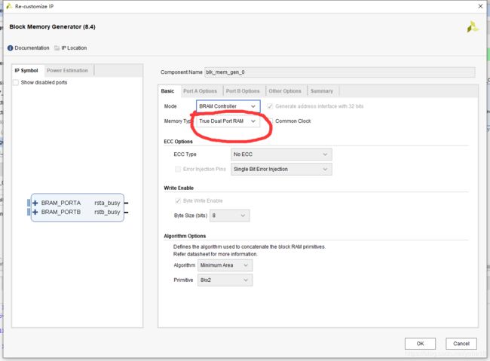Screen dimensions: 490x361
Task: Switch to the IP Symbol tab
Action: 26,71
